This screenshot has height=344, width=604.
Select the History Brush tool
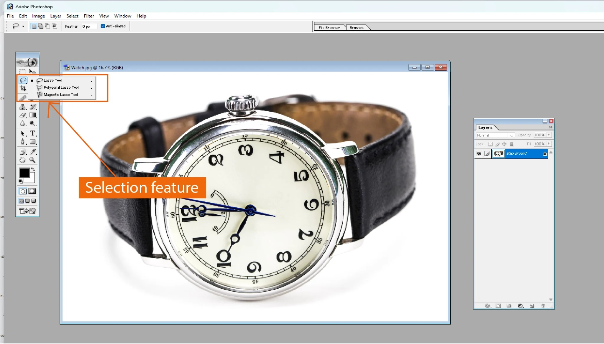pos(33,107)
